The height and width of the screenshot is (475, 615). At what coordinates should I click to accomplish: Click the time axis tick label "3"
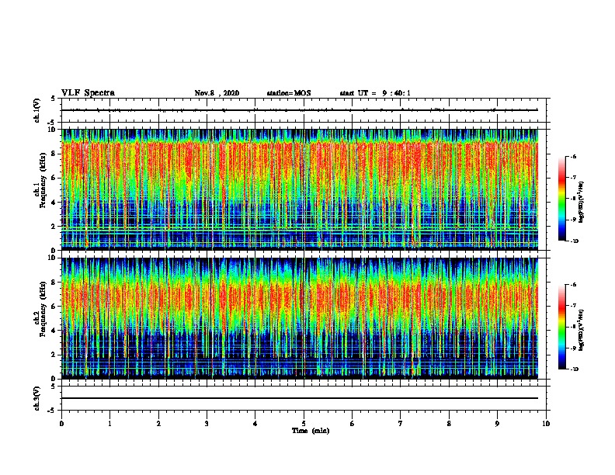(207, 423)
